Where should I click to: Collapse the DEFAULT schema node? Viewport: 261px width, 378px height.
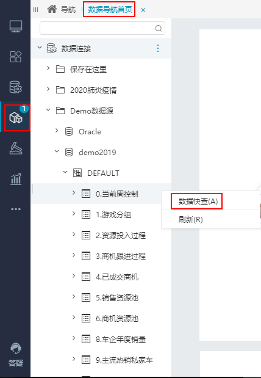(65, 172)
